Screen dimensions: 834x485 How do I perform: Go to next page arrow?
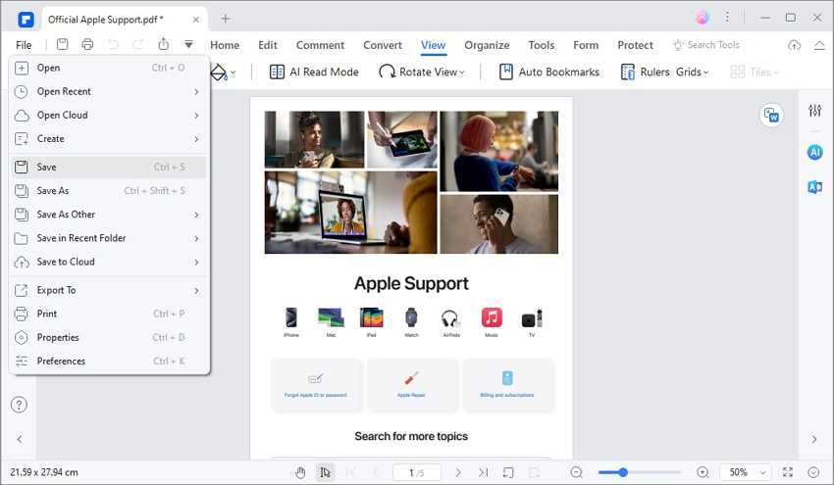click(458, 471)
